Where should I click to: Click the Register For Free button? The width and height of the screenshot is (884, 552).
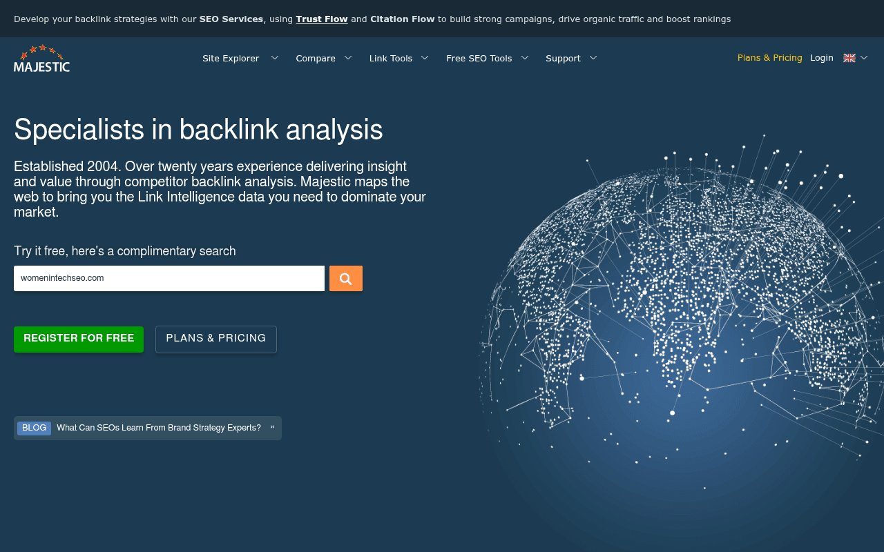pos(79,339)
